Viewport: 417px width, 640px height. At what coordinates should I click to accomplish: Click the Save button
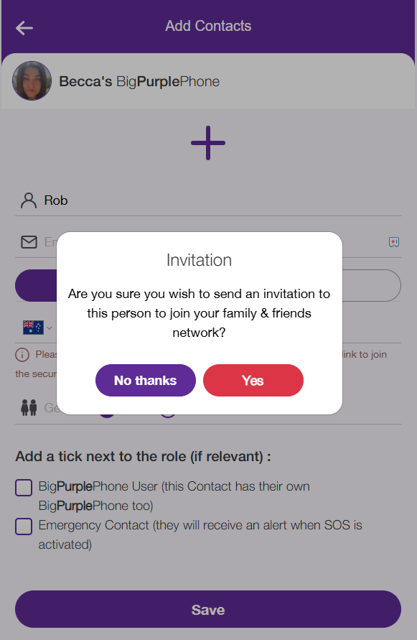pos(208,609)
